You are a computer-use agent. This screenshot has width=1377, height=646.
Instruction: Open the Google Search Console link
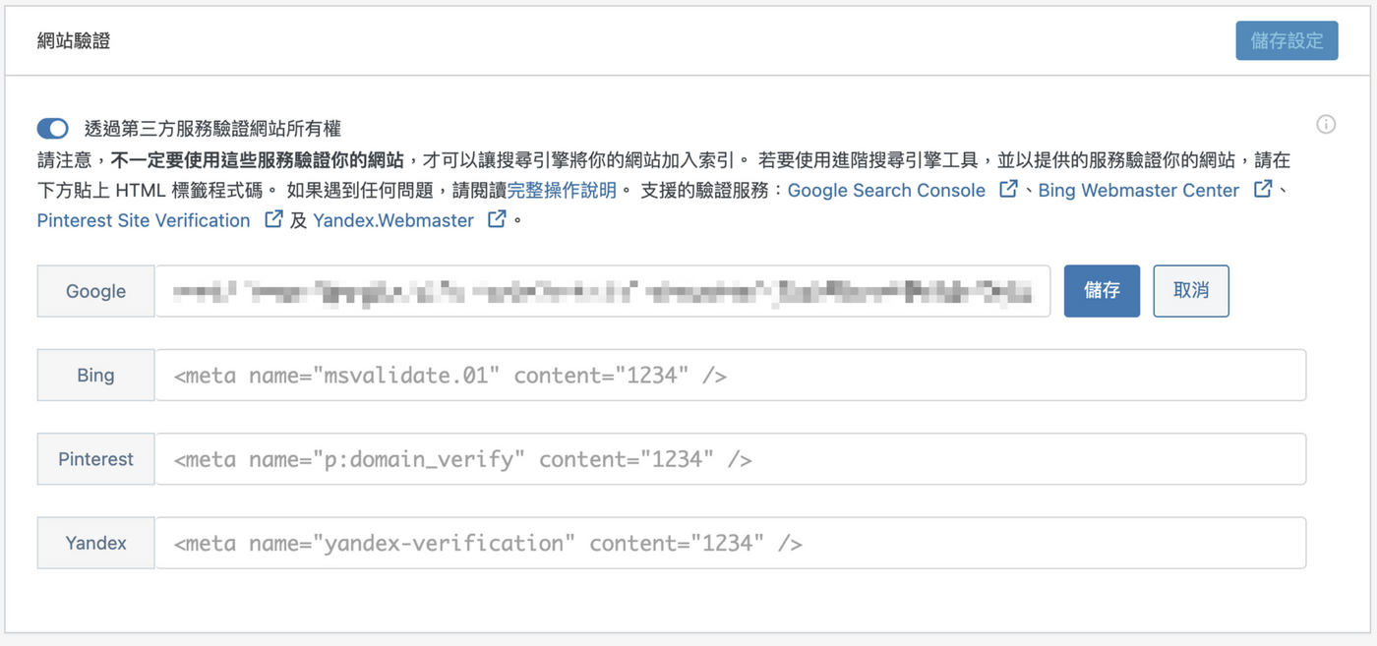(x=886, y=191)
